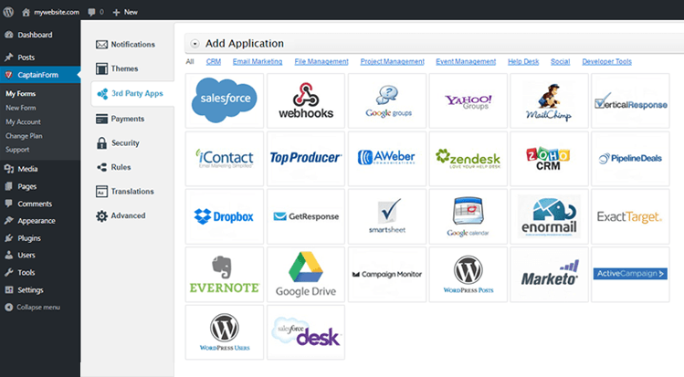This screenshot has height=377, width=684.
Task: Select the Smartsheet application
Action: coord(387,216)
